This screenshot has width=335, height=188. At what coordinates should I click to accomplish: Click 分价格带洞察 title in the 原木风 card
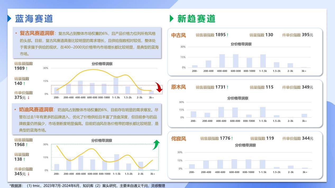[238, 98]
